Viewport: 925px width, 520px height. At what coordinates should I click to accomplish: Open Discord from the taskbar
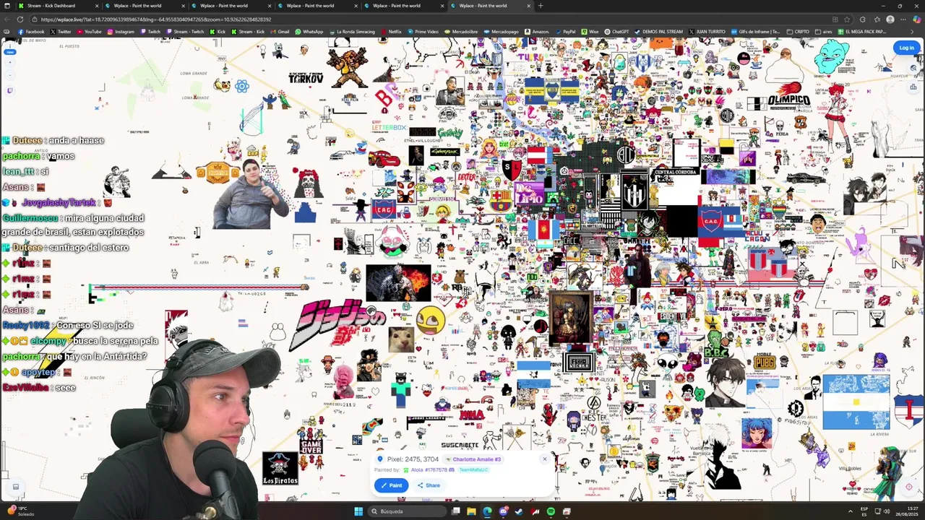[503, 511]
